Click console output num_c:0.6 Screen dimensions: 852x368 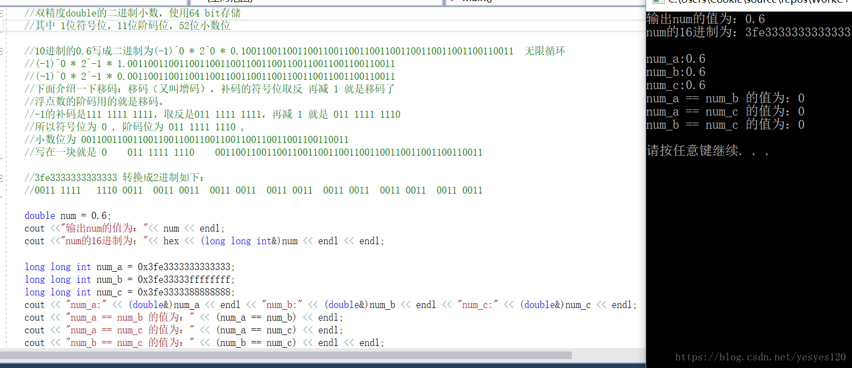pyautogui.click(x=676, y=85)
